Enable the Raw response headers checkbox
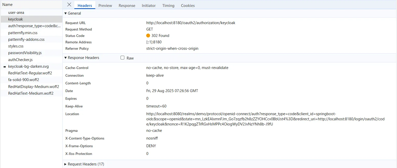The height and width of the screenshot is (168, 397). (123, 58)
